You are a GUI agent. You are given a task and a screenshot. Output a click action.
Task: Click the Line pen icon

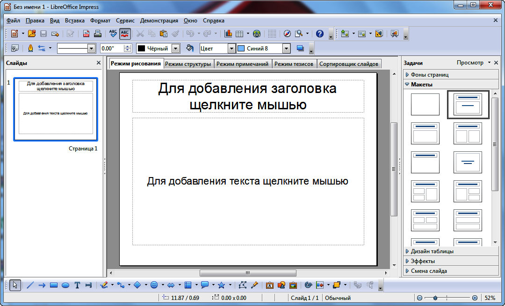pos(30,49)
